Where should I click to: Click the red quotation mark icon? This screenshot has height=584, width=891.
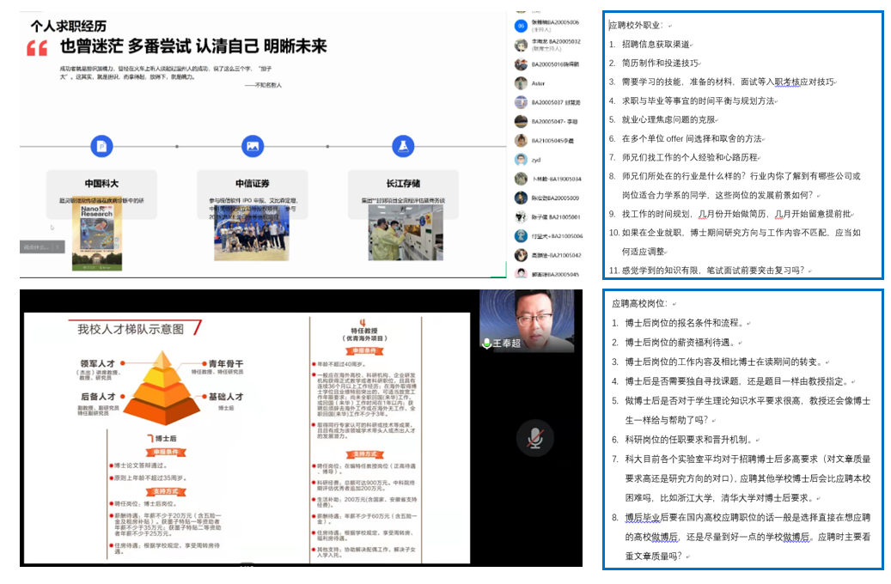pos(37,49)
